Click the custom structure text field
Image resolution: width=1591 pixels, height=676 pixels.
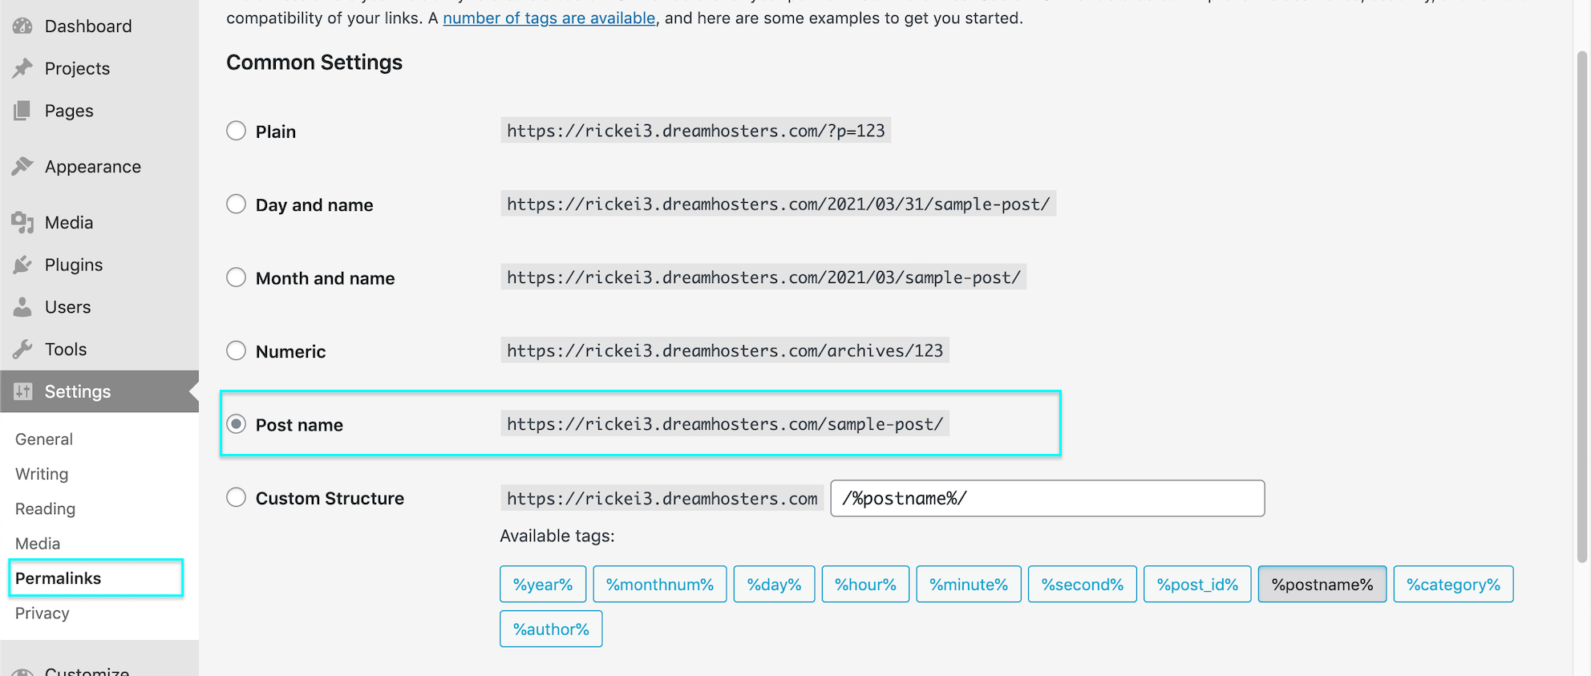coord(1046,499)
